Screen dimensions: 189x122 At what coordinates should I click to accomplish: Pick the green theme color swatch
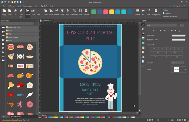(94, 12)
